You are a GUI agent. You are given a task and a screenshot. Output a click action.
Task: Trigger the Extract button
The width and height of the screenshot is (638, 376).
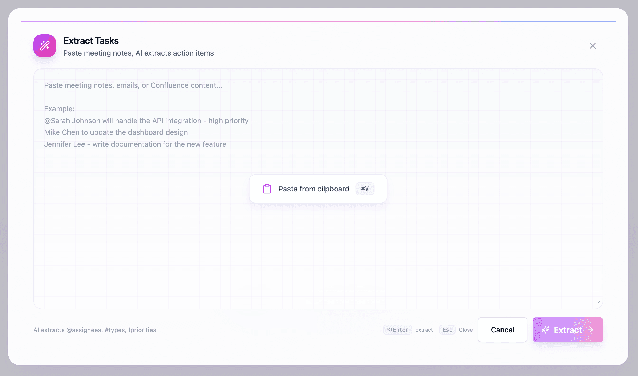tap(567, 330)
